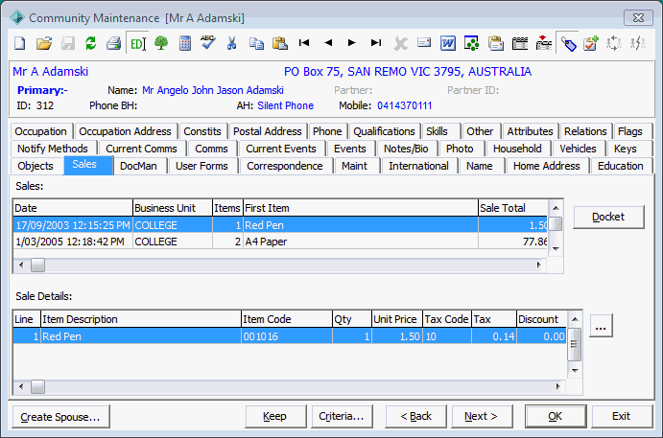Switch to the DocMan tab

point(138,166)
